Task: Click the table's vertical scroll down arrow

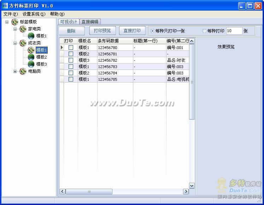Action: (x=192, y=186)
